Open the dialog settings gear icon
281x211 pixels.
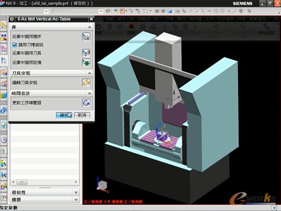[12, 19]
